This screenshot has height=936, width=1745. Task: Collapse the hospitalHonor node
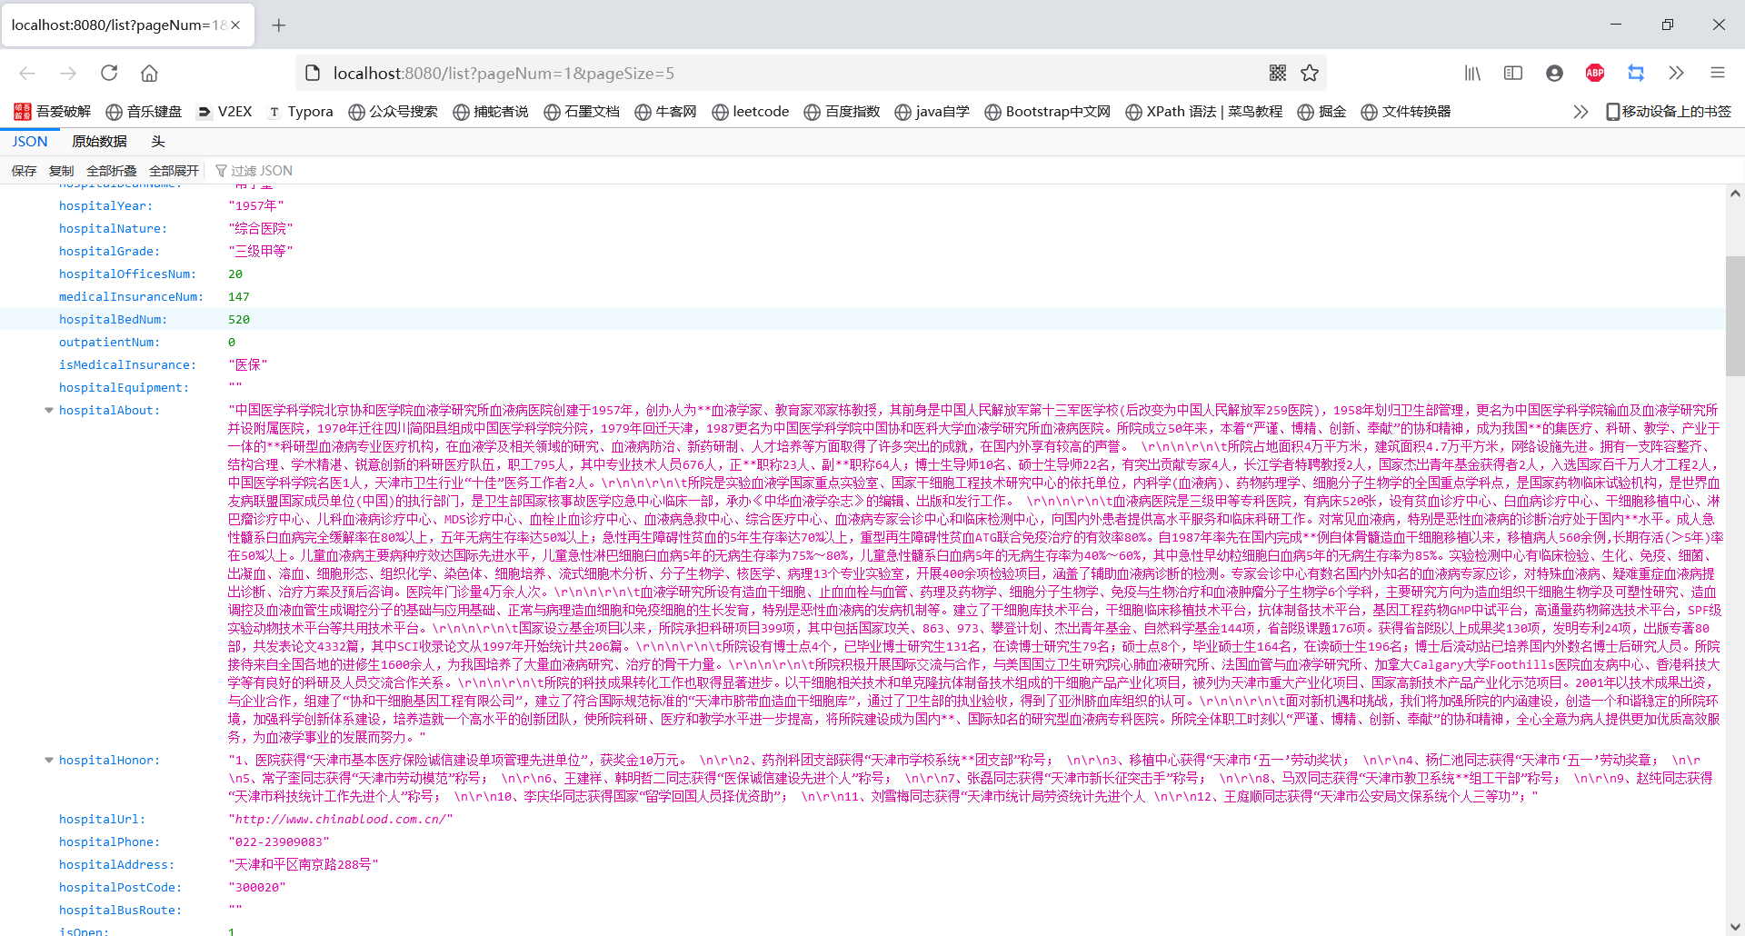click(x=49, y=760)
